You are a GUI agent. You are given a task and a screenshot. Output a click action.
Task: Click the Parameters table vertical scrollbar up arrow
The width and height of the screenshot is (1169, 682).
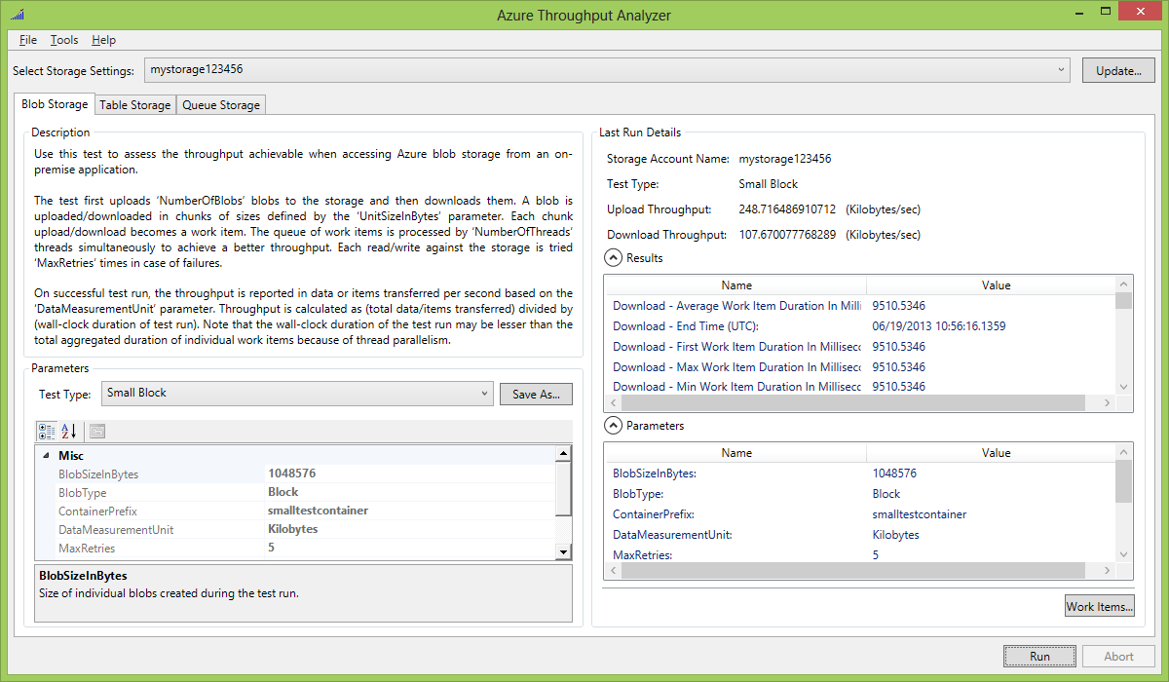tap(1123, 452)
